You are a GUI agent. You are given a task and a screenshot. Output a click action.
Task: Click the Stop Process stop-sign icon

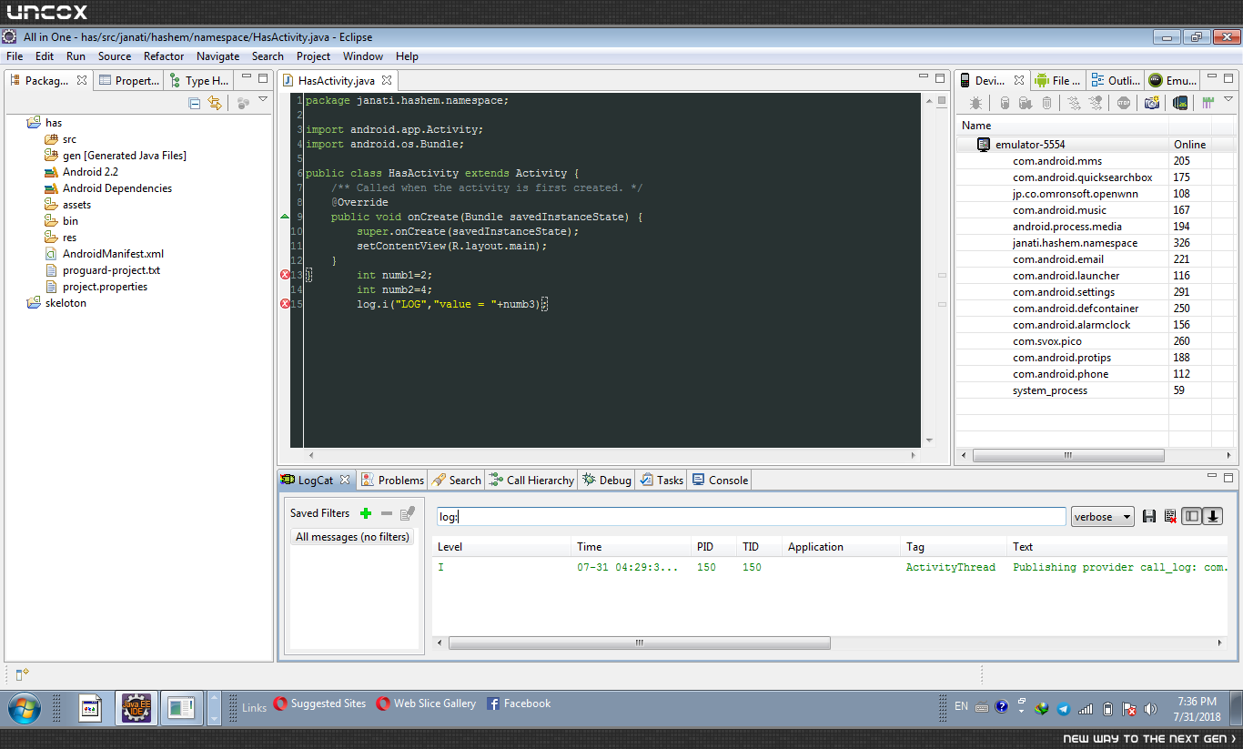click(1124, 104)
